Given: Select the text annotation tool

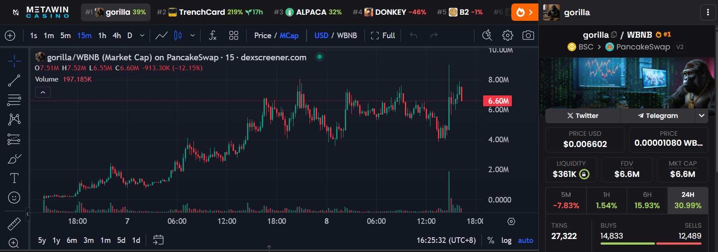Looking at the screenshot, I should point(14,178).
